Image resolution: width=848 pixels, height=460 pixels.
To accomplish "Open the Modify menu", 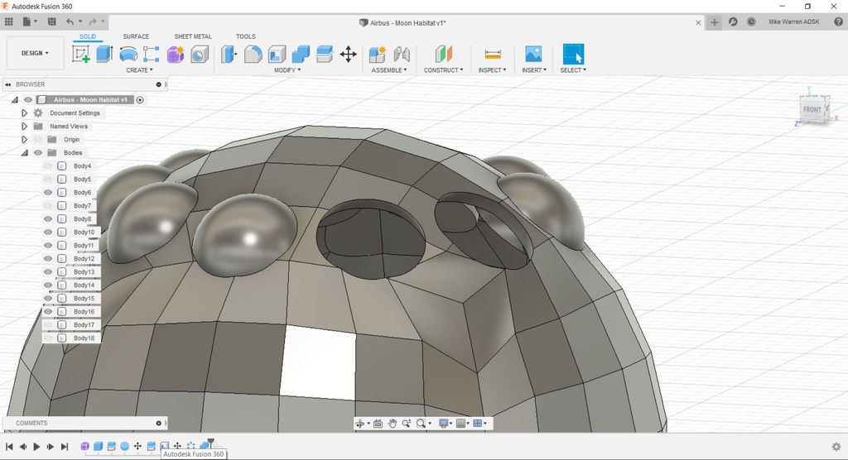I will [x=287, y=70].
